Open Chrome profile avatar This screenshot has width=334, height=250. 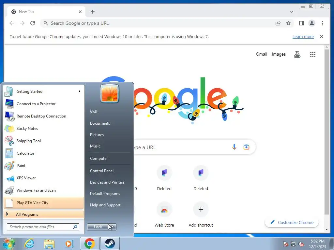pyautogui.click(x=311, y=23)
